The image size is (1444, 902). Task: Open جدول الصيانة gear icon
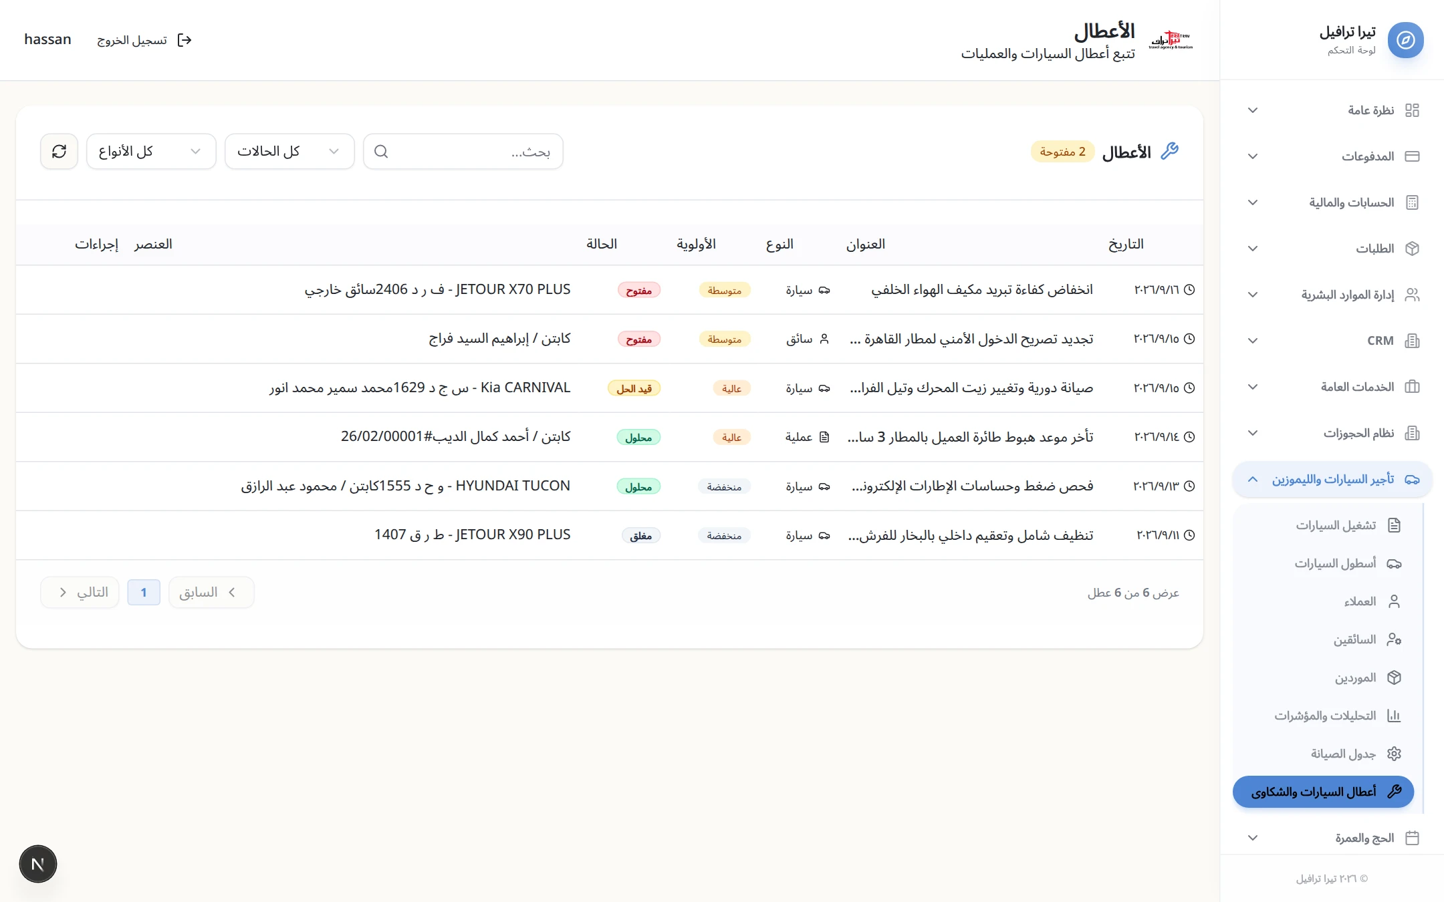click(x=1394, y=754)
